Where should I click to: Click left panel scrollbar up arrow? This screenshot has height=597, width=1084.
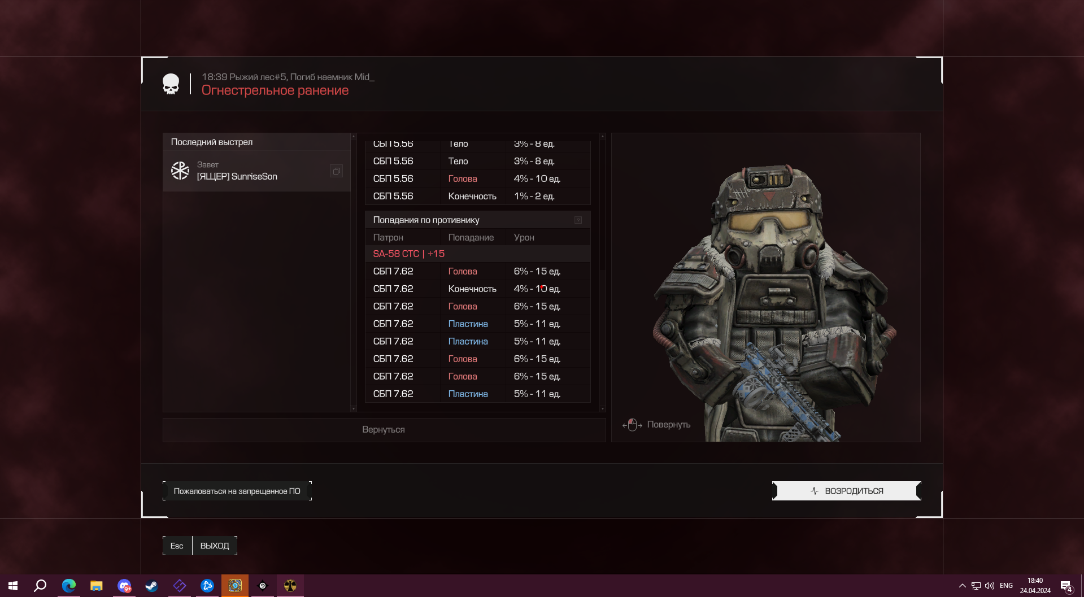click(x=354, y=136)
